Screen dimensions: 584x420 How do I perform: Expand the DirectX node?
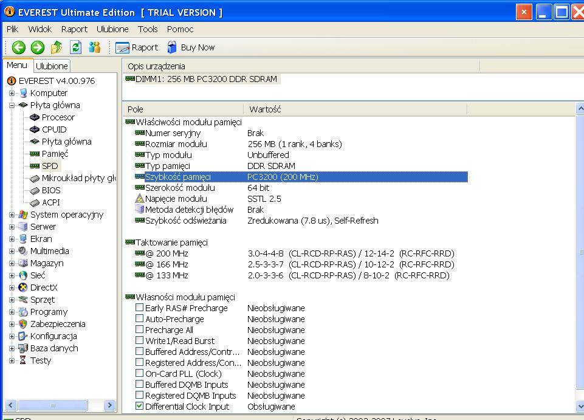click(x=12, y=287)
